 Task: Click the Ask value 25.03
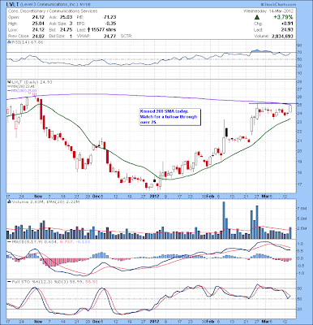[66, 17]
